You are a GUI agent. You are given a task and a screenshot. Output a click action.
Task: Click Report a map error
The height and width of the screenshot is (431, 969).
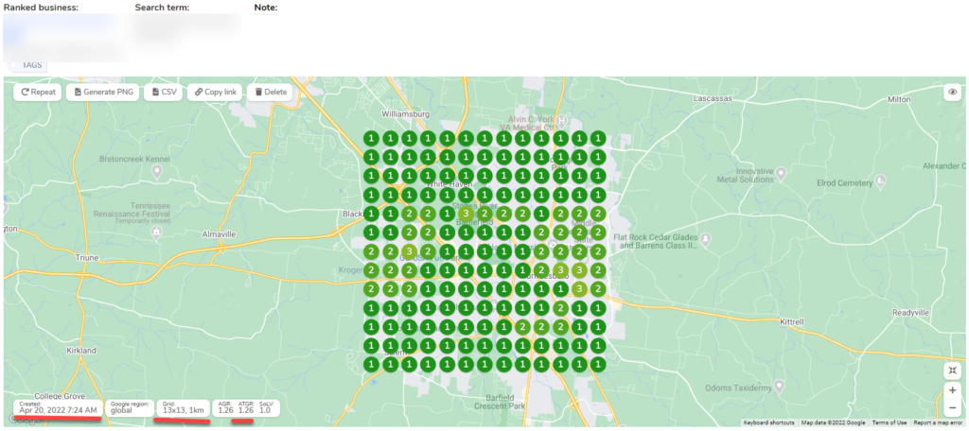click(x=939, y=423)
